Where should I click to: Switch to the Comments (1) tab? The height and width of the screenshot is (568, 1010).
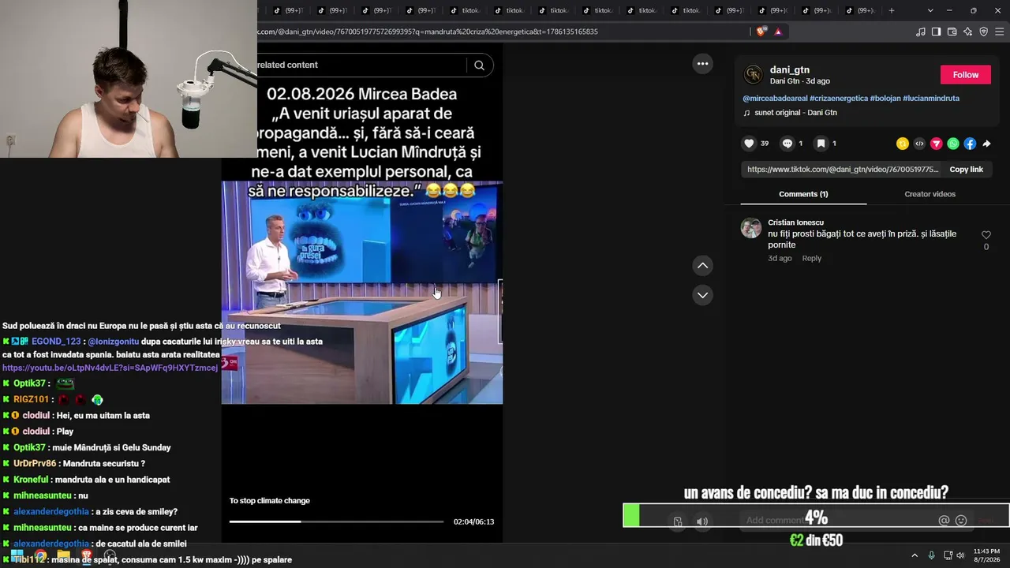[803, 194]
